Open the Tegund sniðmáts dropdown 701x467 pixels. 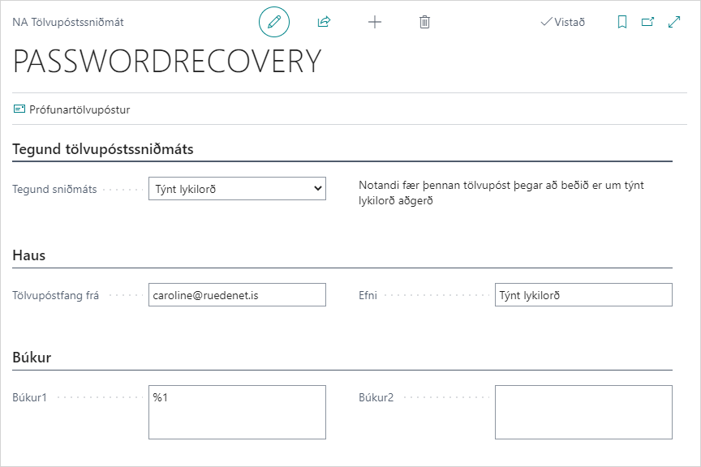pos(237,189)
